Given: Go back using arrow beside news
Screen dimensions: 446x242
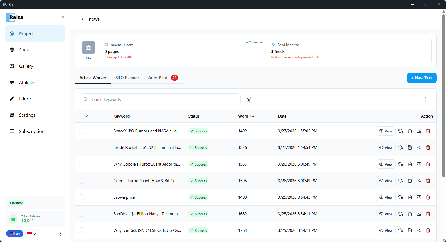Looking at the screenshot, I should (x=82, y=19).
